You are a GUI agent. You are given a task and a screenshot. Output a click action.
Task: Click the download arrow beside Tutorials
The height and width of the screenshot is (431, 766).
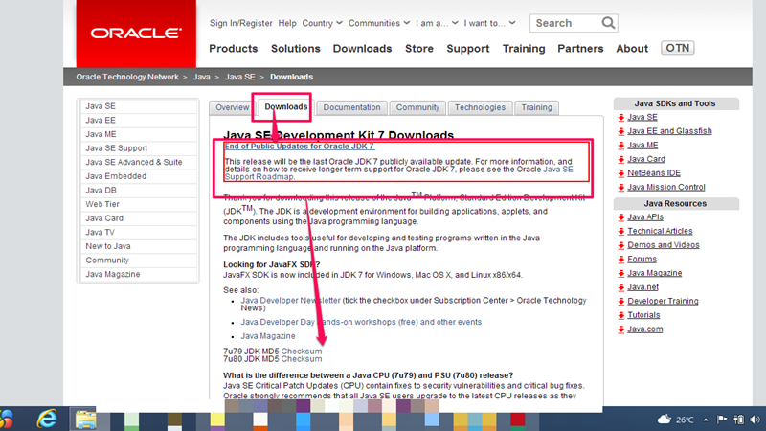tap(620, 316)
